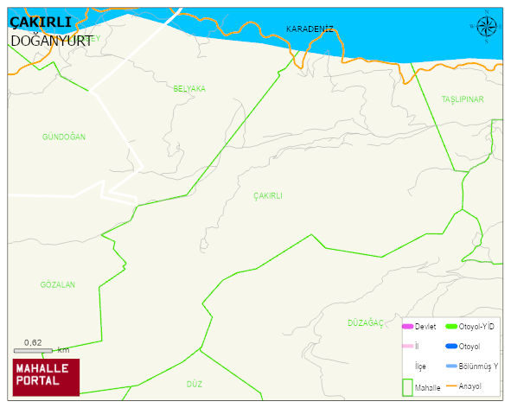511x408 pixels.
Task: Click the Anayol orange legend line
Action: (x=451, y=386)
